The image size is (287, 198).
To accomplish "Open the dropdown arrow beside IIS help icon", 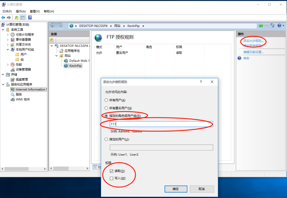I will coord(284,26).
